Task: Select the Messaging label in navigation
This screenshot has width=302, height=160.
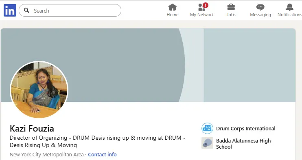Action: tap(260, 15)
